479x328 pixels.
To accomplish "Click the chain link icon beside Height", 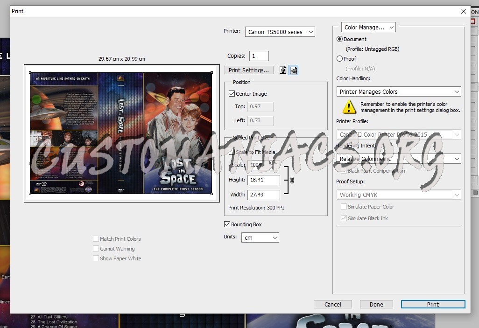I will 292,180.
